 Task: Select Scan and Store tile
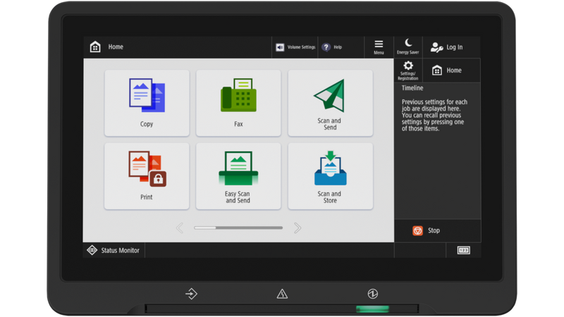click(x=330, y=175)
